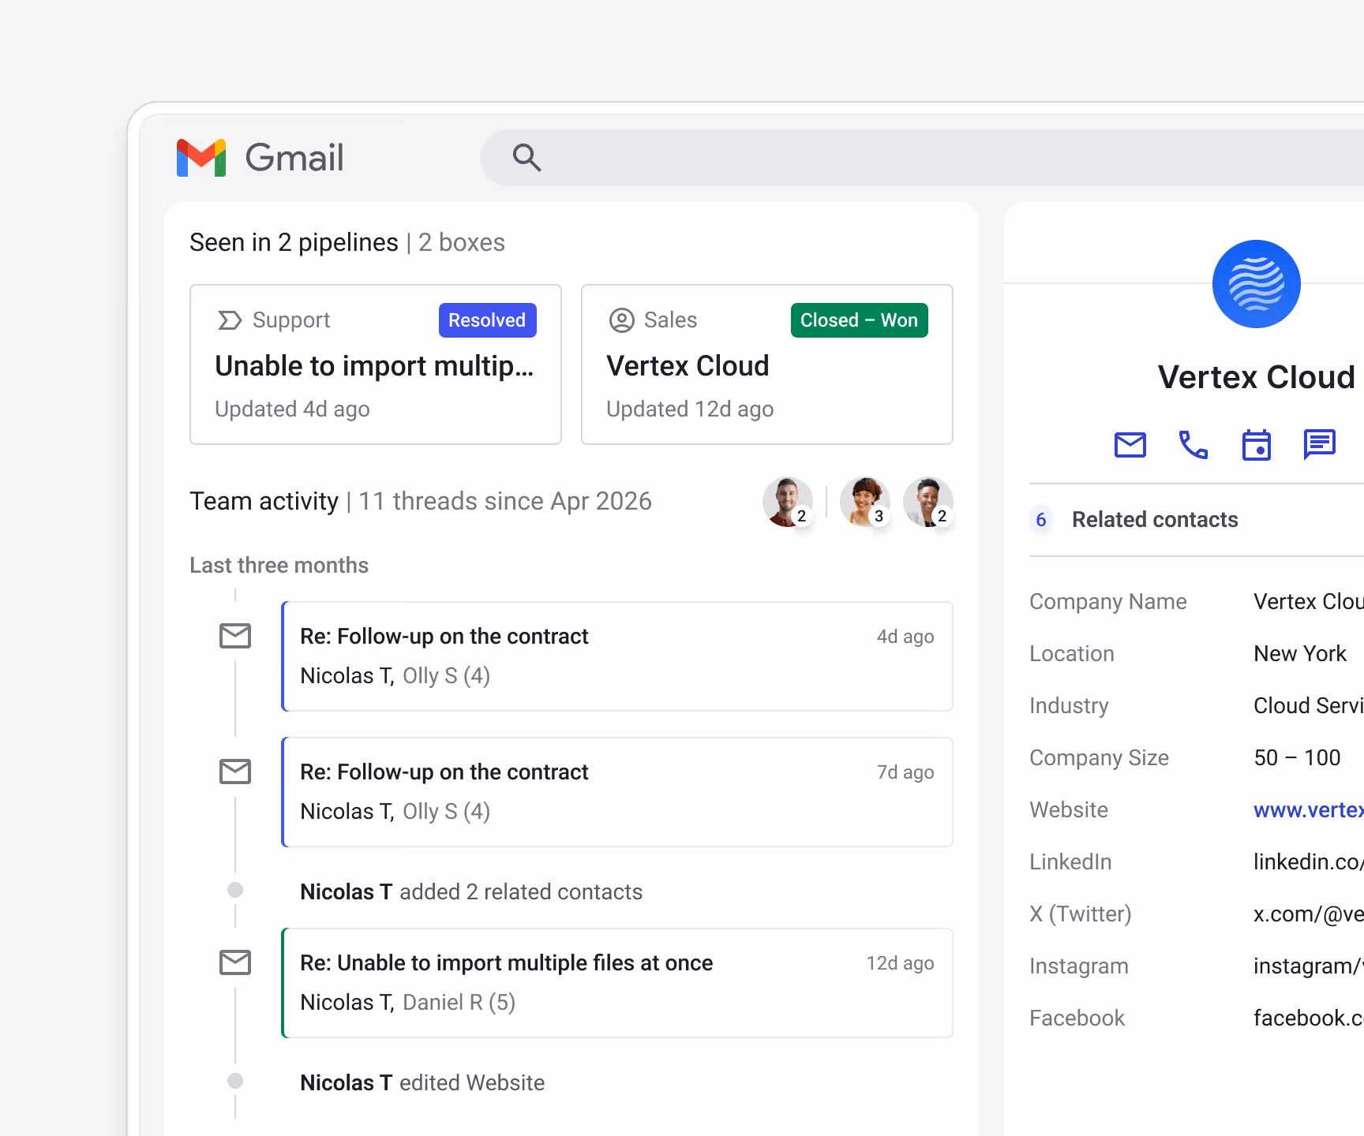Open the 'Unable to import multip...' Support box
1364x1136 pixels.
(x=376, y=364)
